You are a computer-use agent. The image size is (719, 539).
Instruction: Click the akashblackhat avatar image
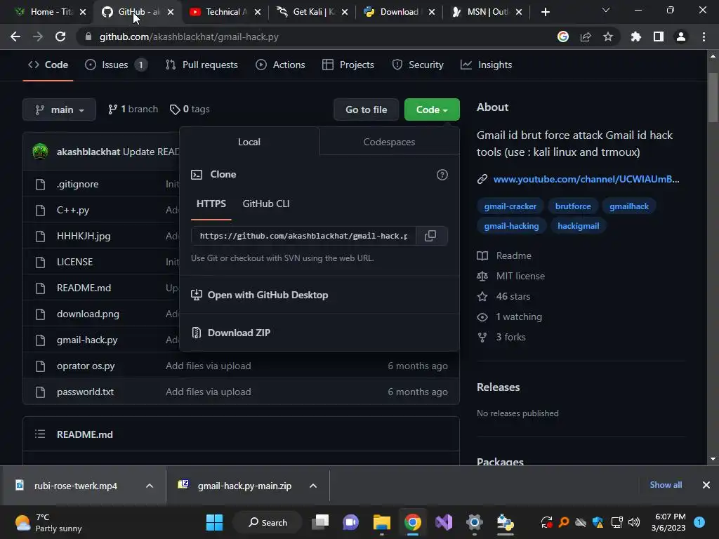40,152
